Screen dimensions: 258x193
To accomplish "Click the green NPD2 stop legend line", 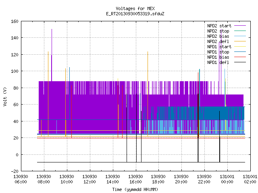I will click(x=240, y=31).
